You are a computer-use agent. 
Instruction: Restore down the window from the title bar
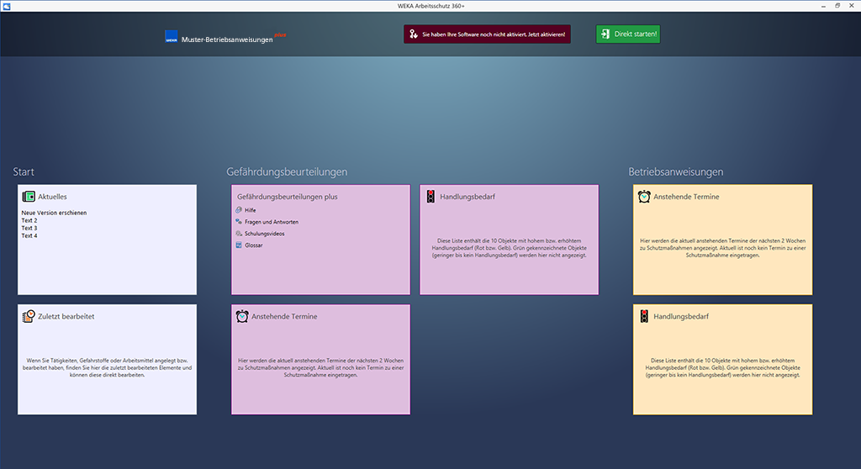(837, 6)
